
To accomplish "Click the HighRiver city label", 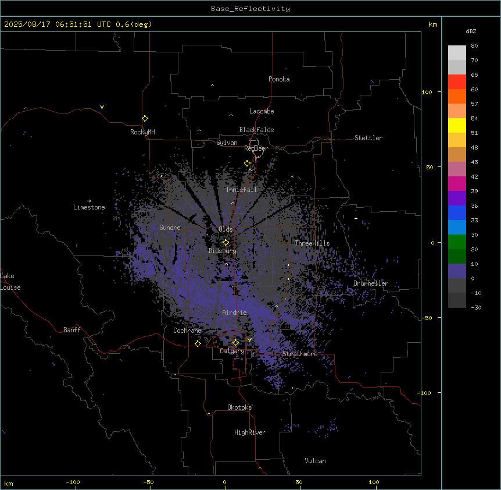I will point(250,432).
